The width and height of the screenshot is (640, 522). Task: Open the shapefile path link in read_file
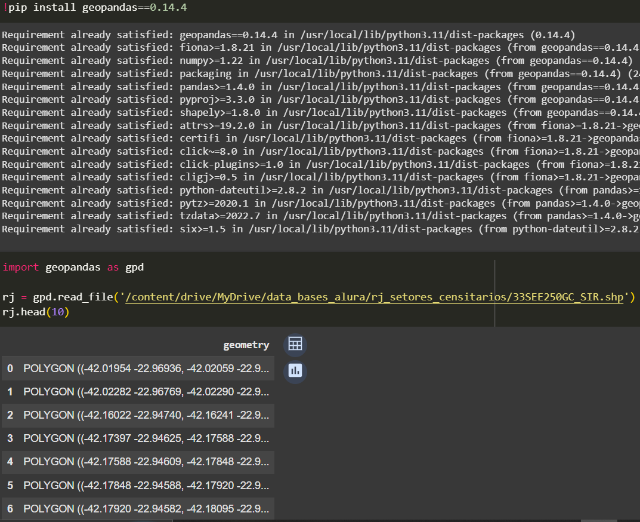click(375, 297)
